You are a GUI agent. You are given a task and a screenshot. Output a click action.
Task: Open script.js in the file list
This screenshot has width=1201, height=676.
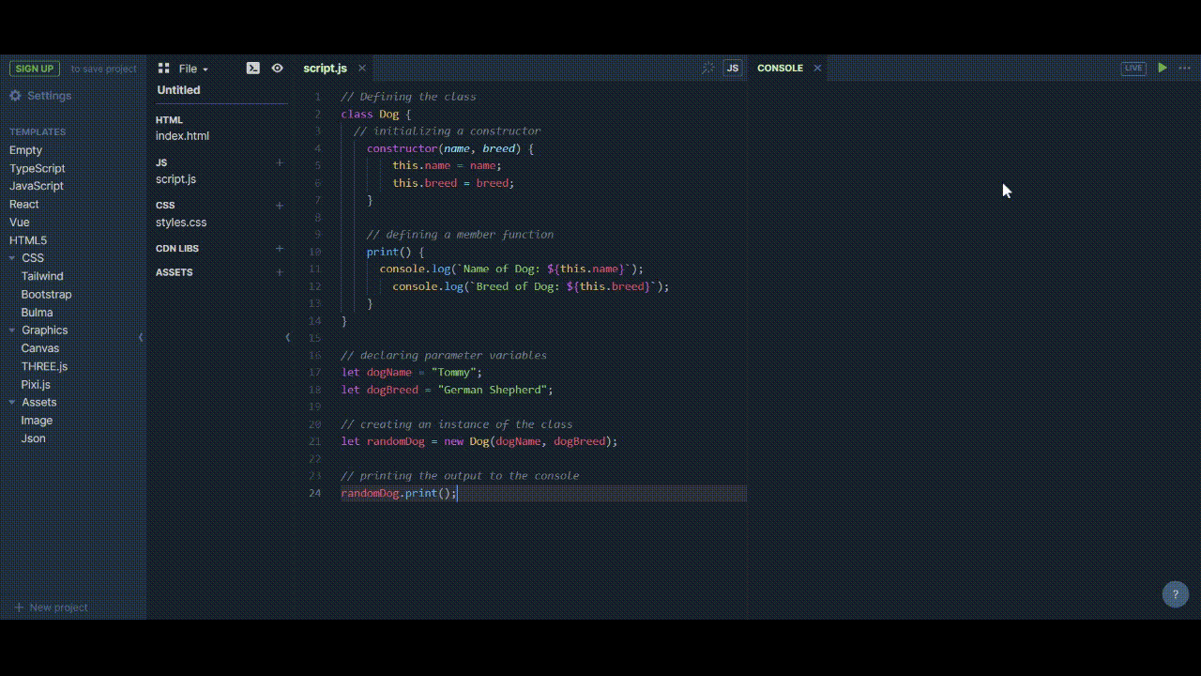(x=175, y=179)
